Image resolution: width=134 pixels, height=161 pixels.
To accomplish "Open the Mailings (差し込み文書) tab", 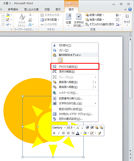I will point(31,10).
